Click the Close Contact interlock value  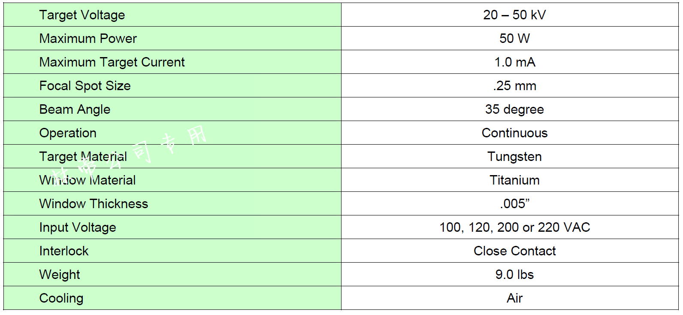tap(514, 251)
